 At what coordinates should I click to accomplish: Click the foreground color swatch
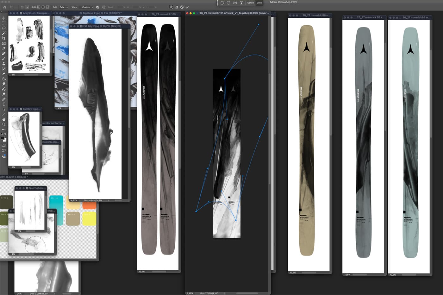(3, 138)
